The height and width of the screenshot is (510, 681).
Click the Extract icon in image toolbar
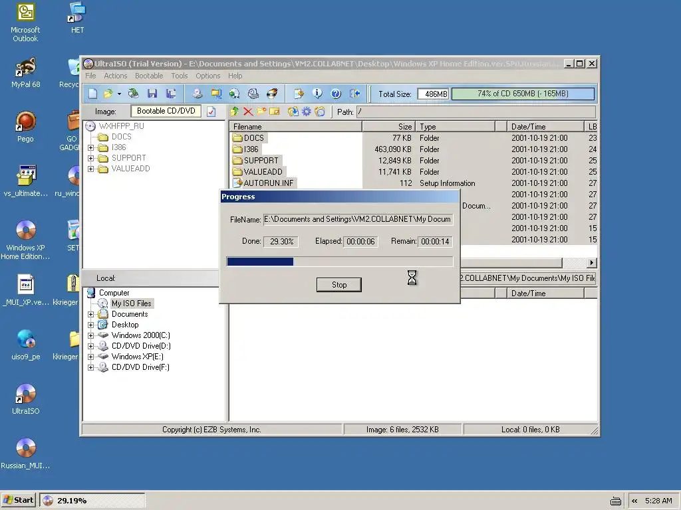pyautogui.click(x=293, y=112)
